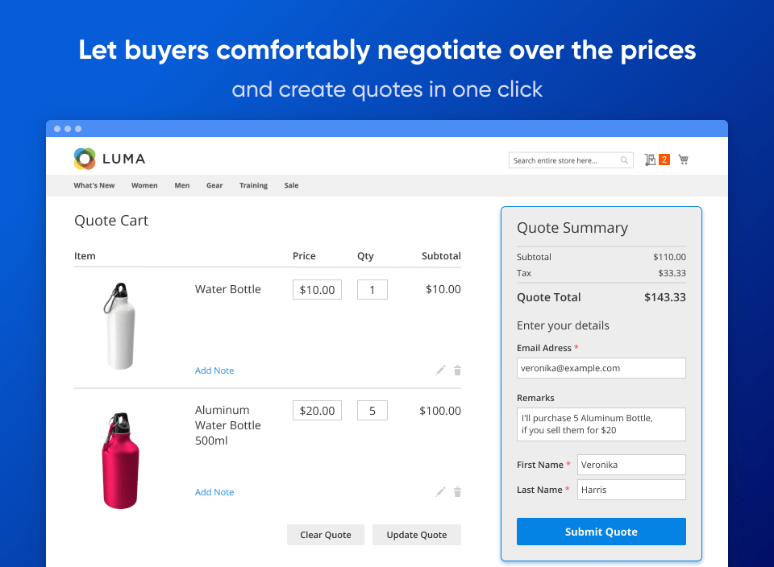Open the shopping cart icon
Screen dimensions: 774x567
683,159
